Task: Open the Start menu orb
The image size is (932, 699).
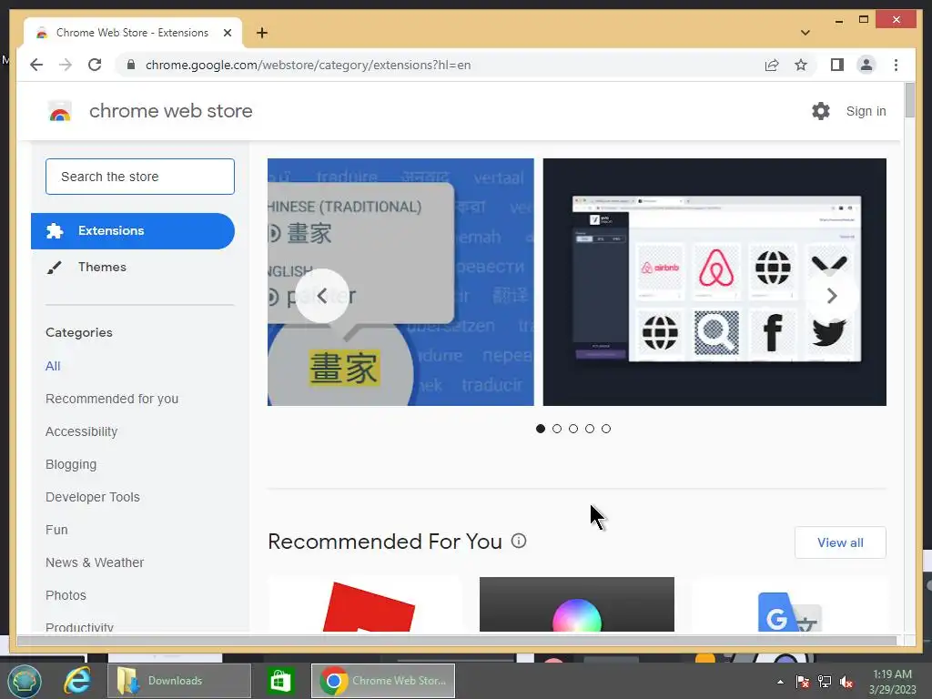Action: [x=25, y=681]
